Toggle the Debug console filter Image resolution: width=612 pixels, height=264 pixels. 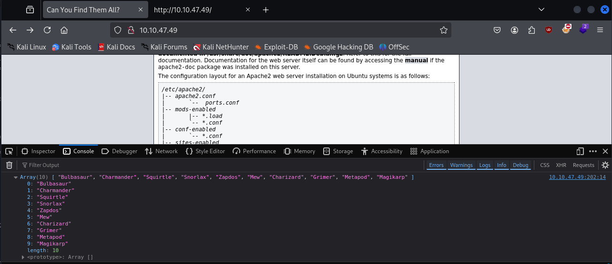point(520,165)
